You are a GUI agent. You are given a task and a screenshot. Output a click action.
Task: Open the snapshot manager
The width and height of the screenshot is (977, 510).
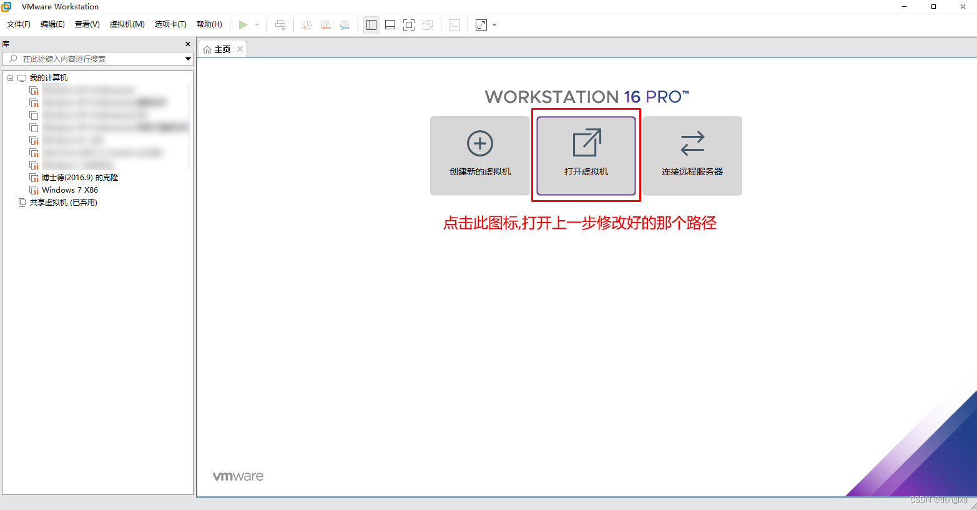click(345, 25)
